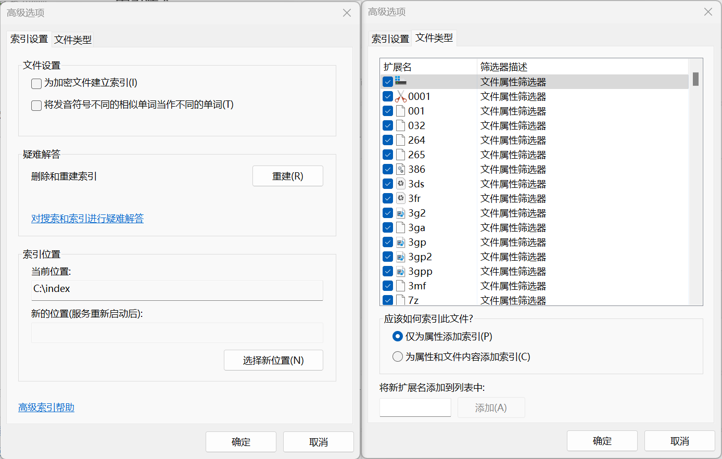Switch to 文件类型 tab in left dialog

click(73, 40)
